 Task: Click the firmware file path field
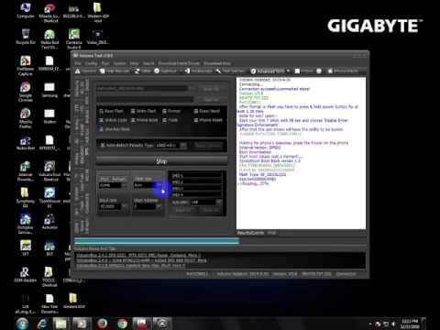pos(142,89)
